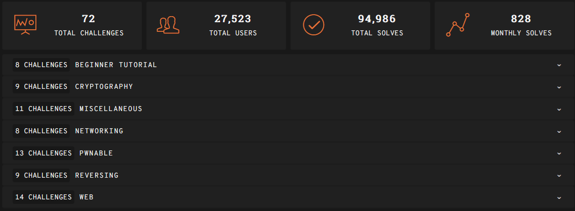Viewport: 575px width, 211px height.
Task: Click the chevron on the Miscellaneous row
Action: (x=559, y=109)
